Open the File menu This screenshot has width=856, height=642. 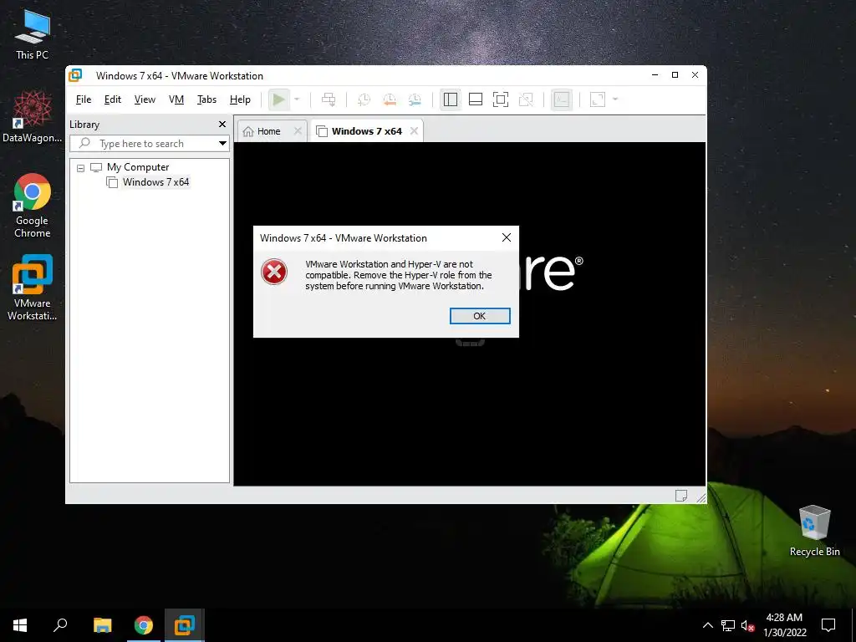(84, 99)
